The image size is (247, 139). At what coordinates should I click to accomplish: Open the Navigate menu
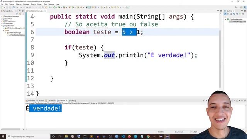[x=26, y=4]
